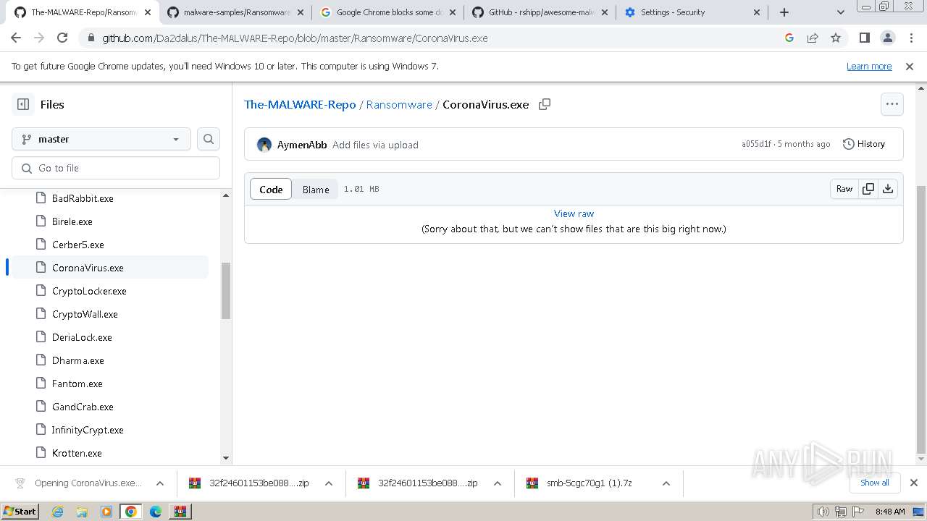Close the downloads bar
This screenshot has height=521, width=927.
[914, 483]
